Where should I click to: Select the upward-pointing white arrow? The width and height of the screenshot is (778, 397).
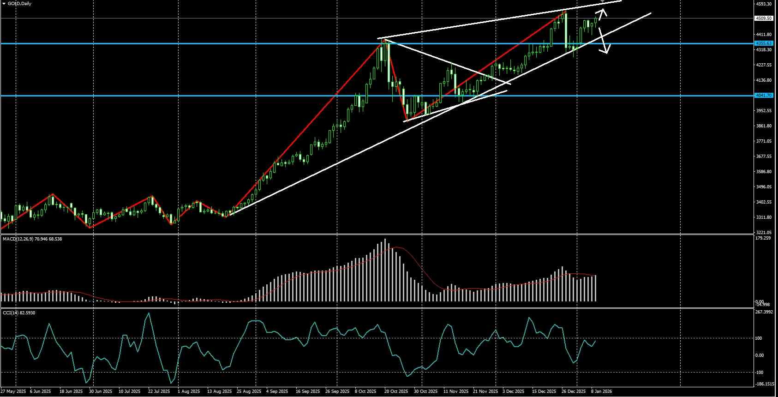pyautogui.click(x=601, y=15)
